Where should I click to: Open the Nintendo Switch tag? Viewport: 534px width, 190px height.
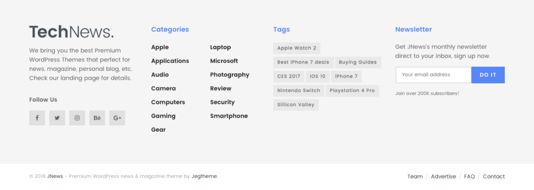point(299,91)
